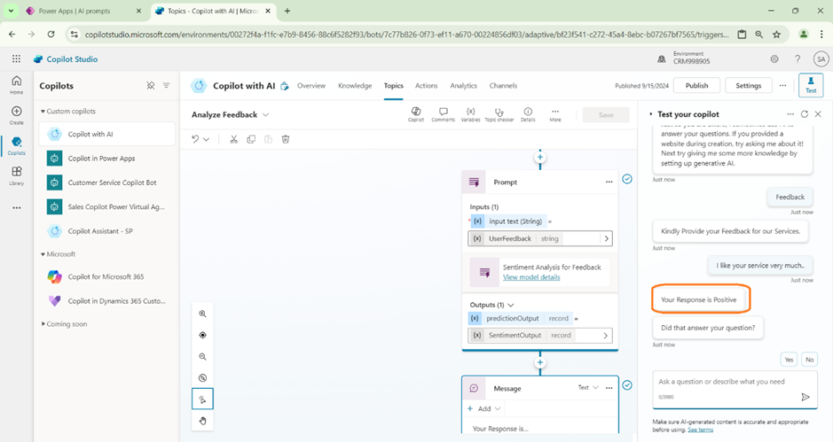Click the zoom in canvas icon
The height and width of the screenshot is (442, 833).
(202, 314)
